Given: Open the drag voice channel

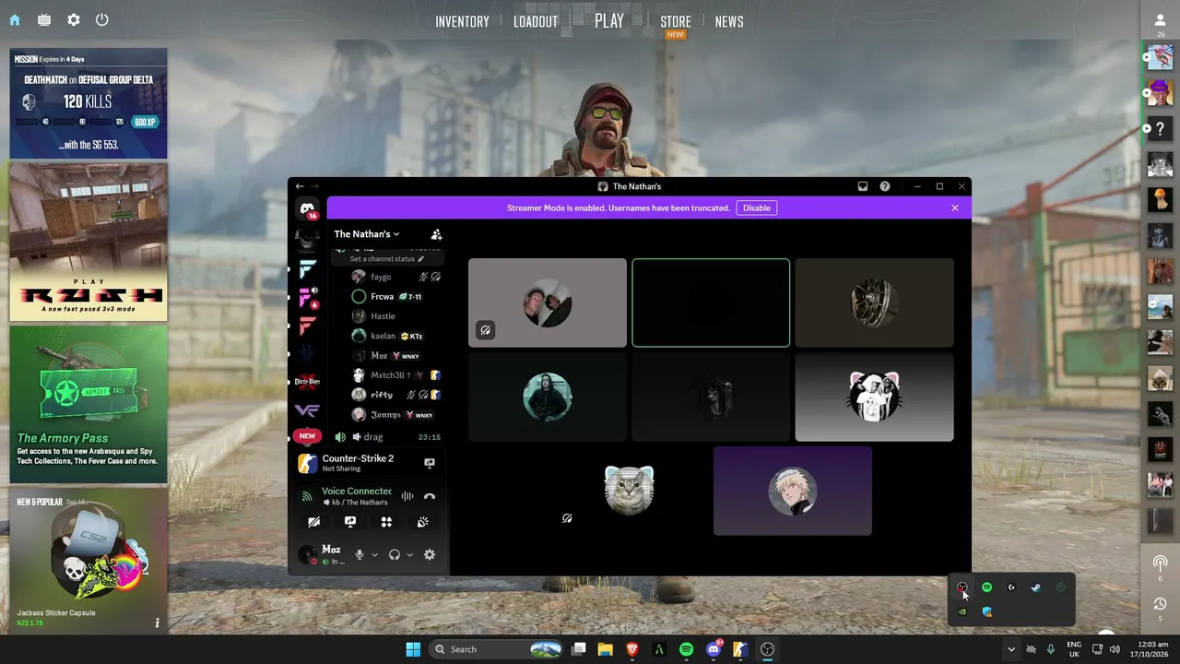Looking at the screenshot, I should coord(387,437).
